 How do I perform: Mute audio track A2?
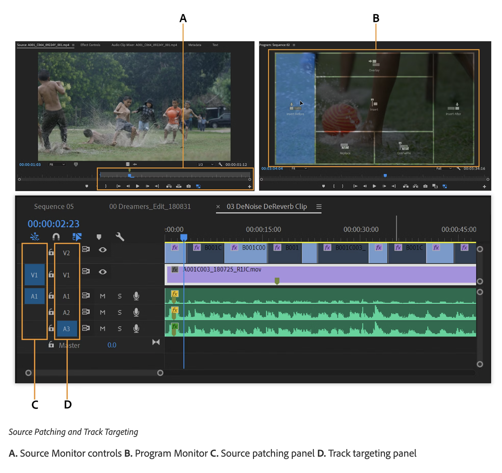click(102, 312)
